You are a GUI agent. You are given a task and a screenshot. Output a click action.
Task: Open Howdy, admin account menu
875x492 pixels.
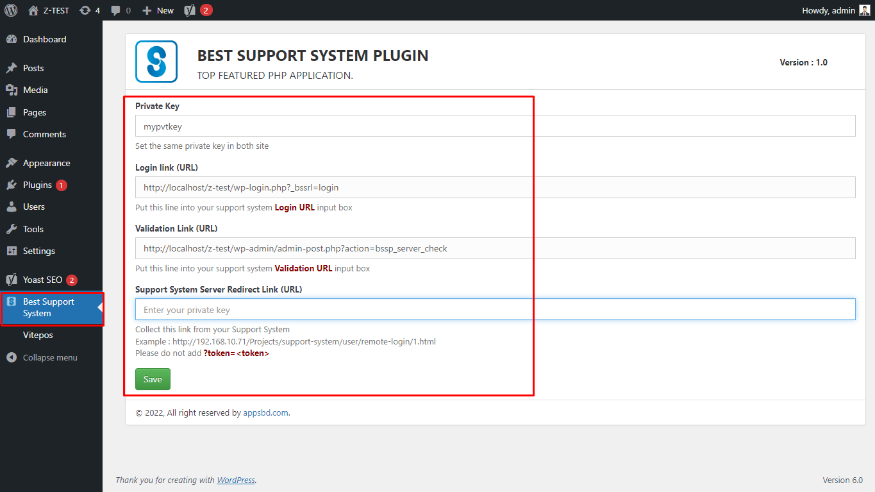(x=836, y=10)
